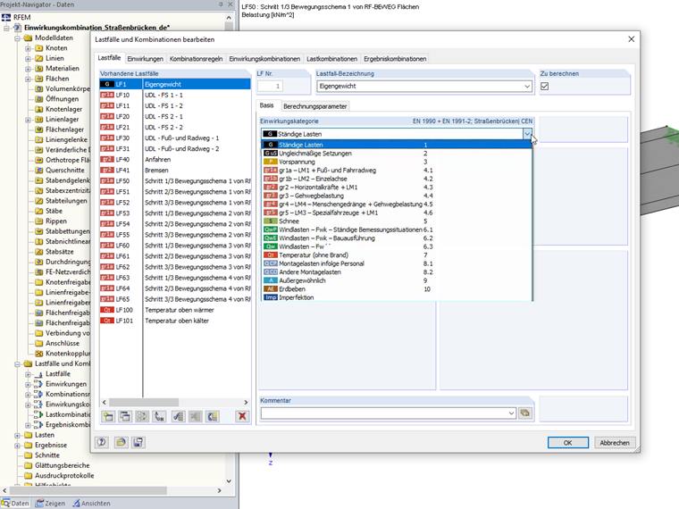This screenshot has width=679, height=509.
Task: Switch to the Kombinationsregeln tab
Action: pos(197,59)
